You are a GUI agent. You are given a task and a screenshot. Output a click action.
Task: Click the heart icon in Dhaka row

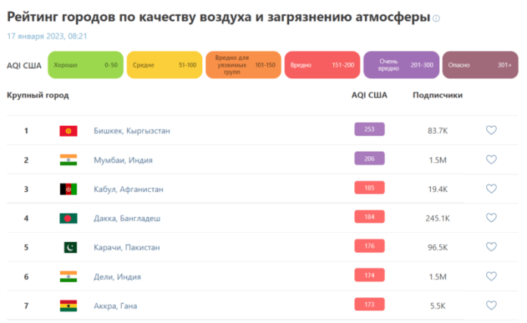tap(491, 218)
